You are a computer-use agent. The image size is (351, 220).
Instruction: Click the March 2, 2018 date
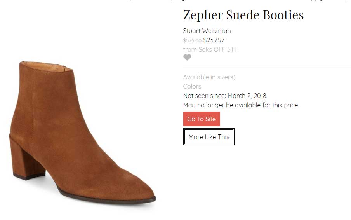click(247, 96)
